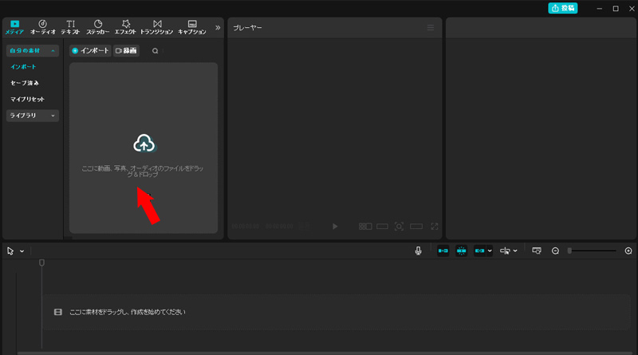Open the エフェクト effects panel icon

pyautogui.click(x=124, y=27)
